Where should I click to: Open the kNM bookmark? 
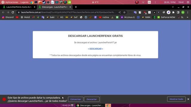point(146,17)
